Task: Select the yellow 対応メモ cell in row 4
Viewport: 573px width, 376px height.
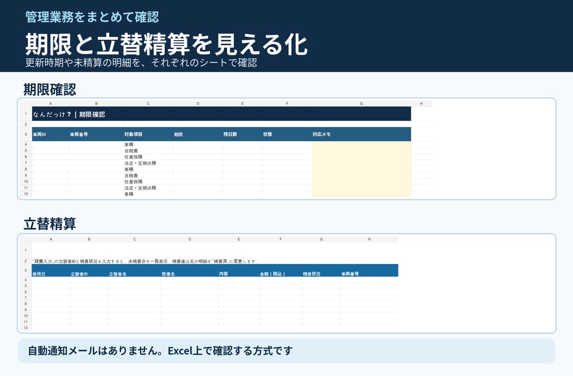Action: pos(361,145)
